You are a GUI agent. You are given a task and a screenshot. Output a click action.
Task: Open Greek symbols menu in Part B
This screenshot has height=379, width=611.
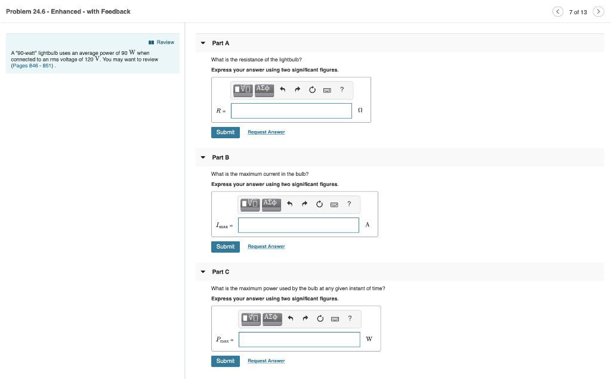coord(271,204)
